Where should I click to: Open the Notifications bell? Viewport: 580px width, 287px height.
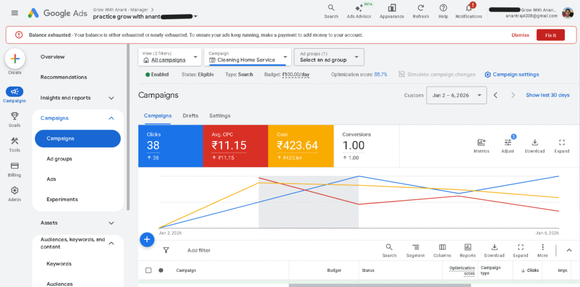(468, 11)
